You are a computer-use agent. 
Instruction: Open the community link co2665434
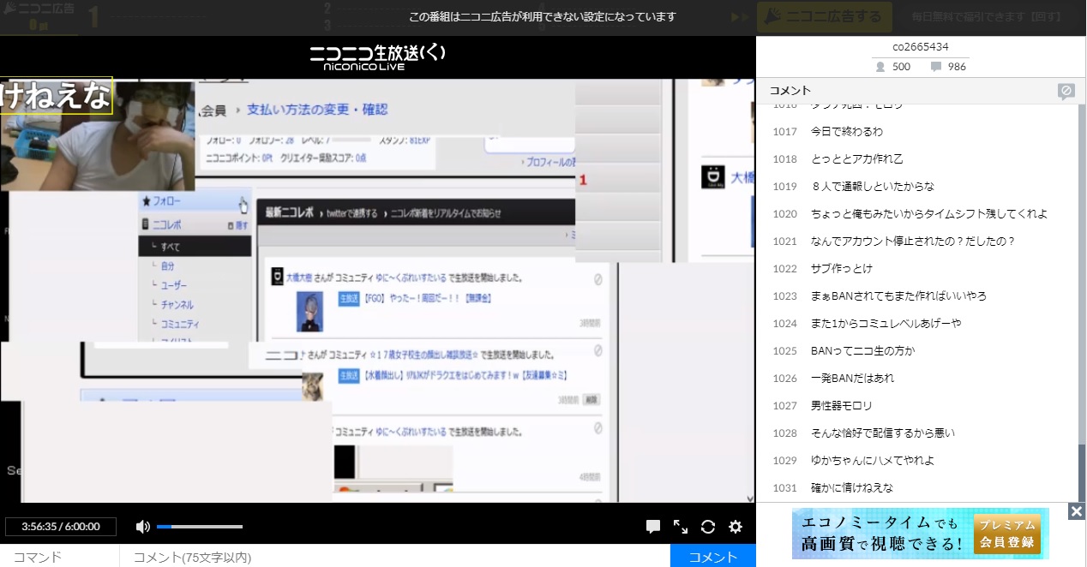pos(920,47)
